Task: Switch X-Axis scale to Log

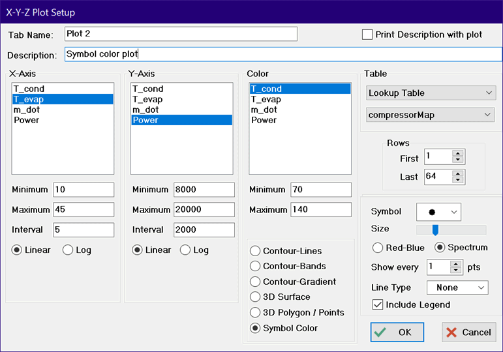Action: pyautogui.click(x=68, y=250)
